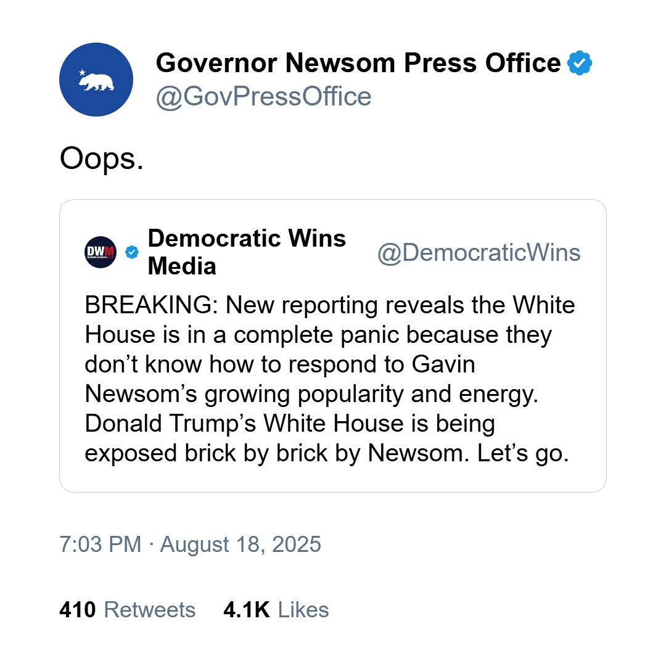Click the "Likes" label text
Screen dimensions: 666x666
tap(303, 609)
